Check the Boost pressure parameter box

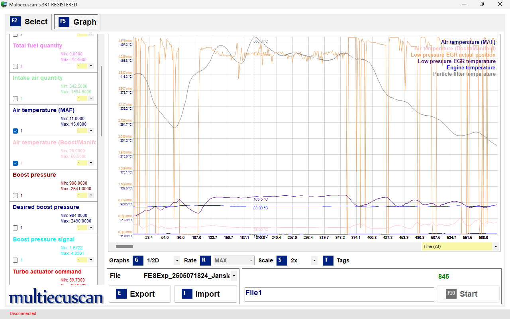click(x=15, y=196)
